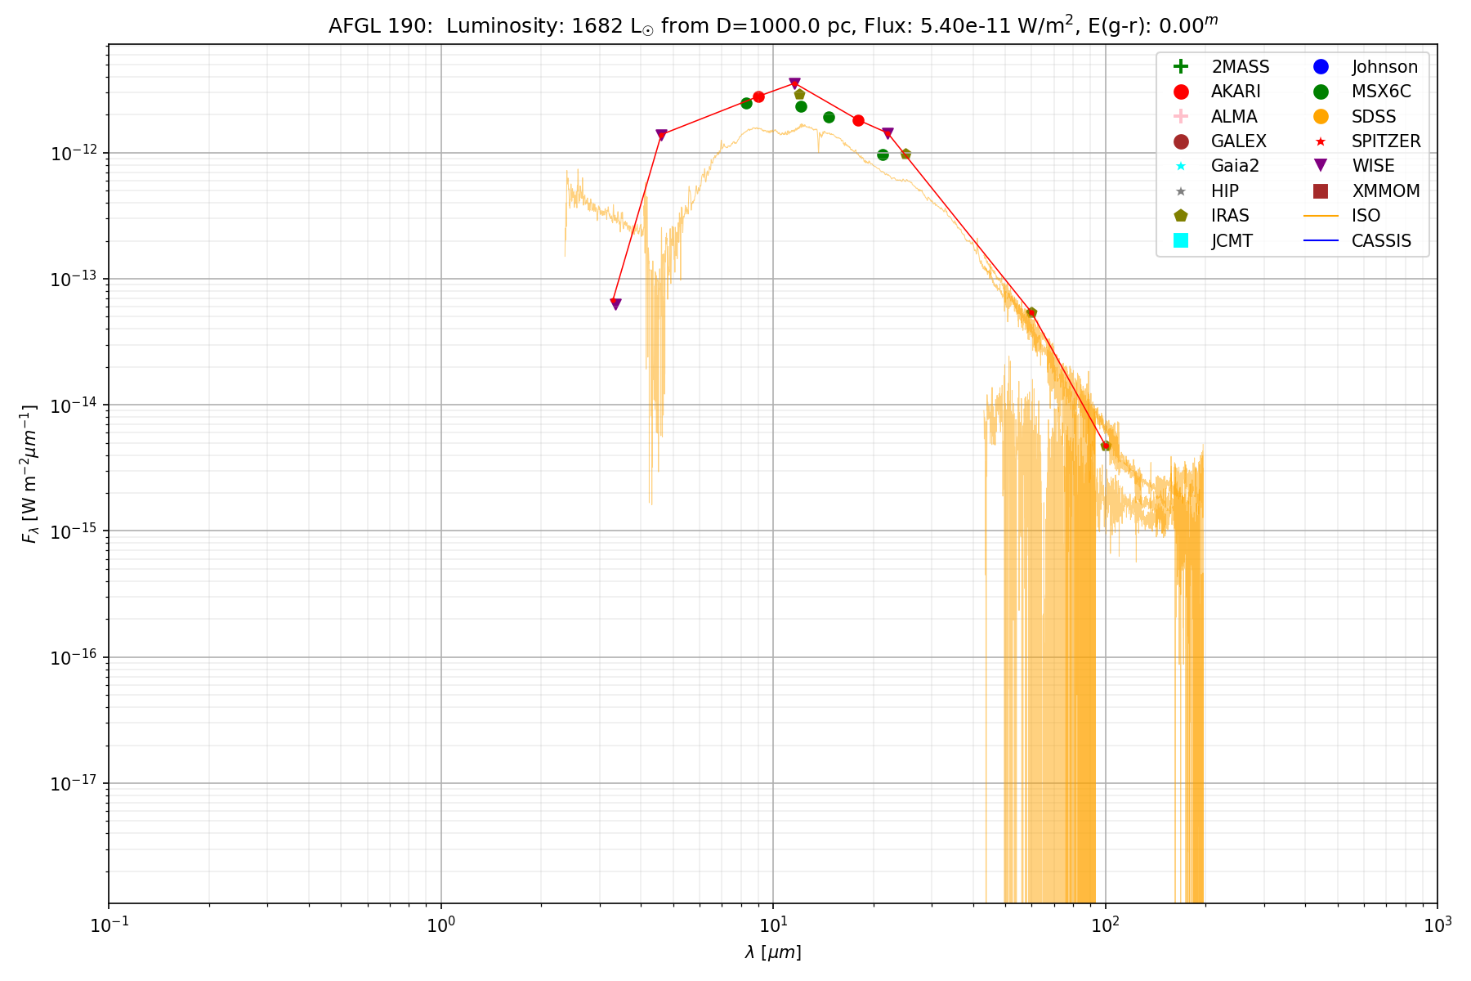Image resolution: width=1471 pixels, height=981 pixels.
Task: Select the brown XMMOM square legend marker
Action: coord(1321,191)
